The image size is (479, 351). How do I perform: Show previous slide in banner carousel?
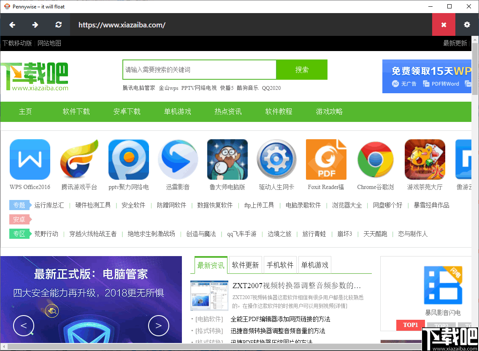[24, 326]
